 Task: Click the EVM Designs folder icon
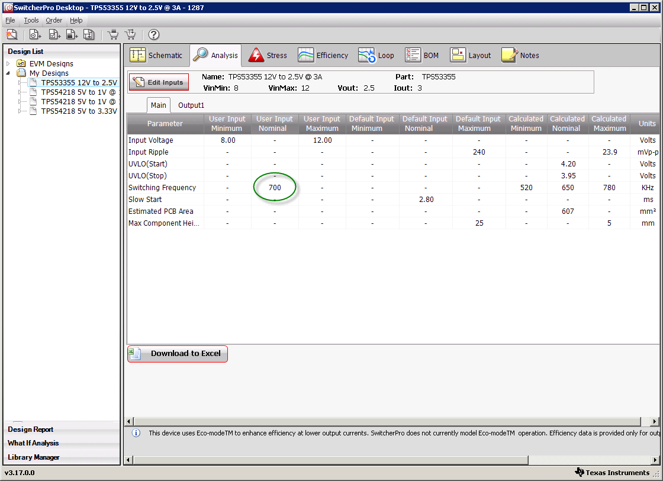click(x=21, y=63)
